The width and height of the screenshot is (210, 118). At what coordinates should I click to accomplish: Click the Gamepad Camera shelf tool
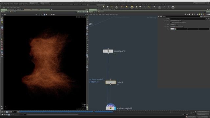tap(173, 7)
